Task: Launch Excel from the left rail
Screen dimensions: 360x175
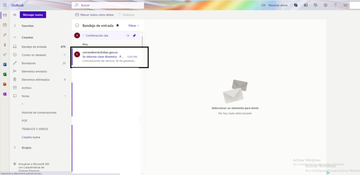Action: point(5,74)
